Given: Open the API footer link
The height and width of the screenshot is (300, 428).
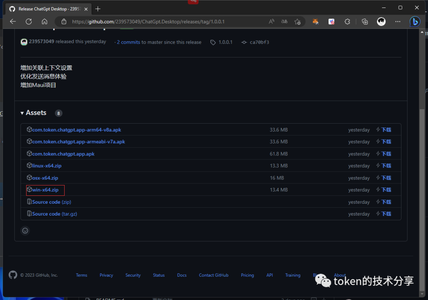Looking at the screenshot, I should [x=270, y=275].
